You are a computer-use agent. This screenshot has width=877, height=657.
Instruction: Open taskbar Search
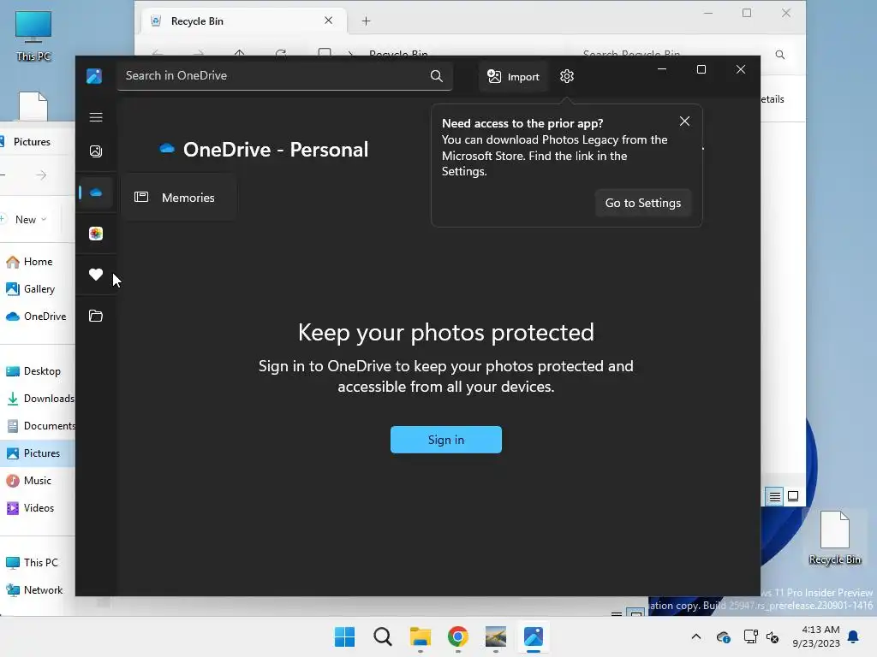pos(383,636)
